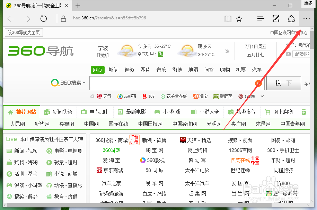Expand quick links with down chevron
The width and height of the screenshot is (317, 210).
pos(262,96)
